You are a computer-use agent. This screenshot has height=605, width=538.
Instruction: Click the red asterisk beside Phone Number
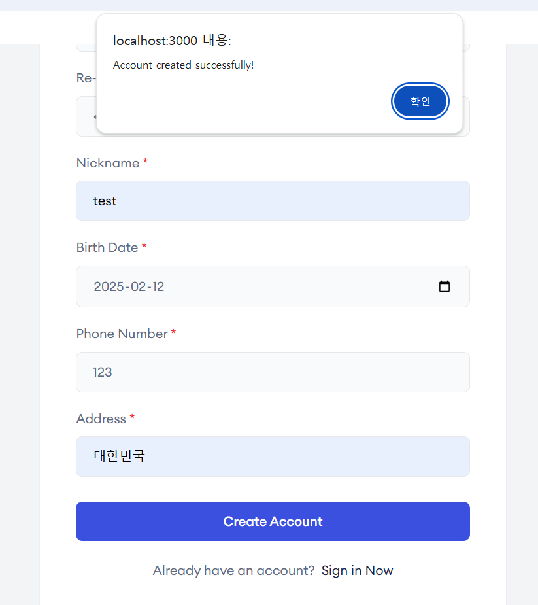173,332
